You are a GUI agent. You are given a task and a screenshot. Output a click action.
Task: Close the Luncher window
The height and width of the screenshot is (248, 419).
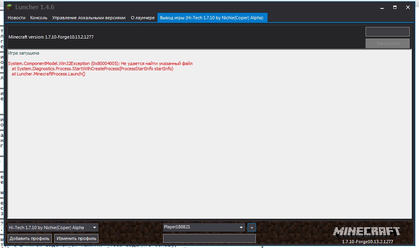(408, 8)
